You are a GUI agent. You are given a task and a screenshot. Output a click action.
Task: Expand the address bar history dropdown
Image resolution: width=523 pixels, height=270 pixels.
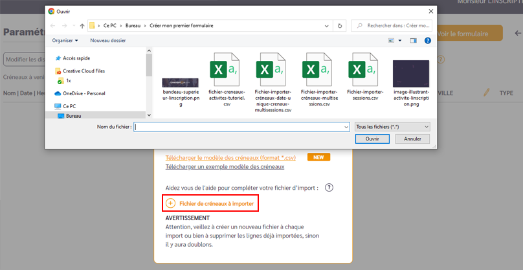328,26
